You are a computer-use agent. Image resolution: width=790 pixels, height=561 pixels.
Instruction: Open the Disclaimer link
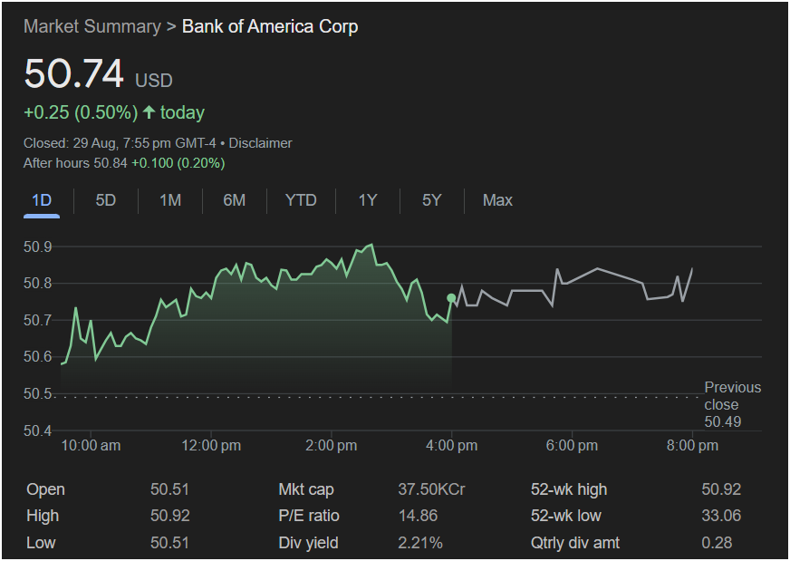[x=261, y=143]
